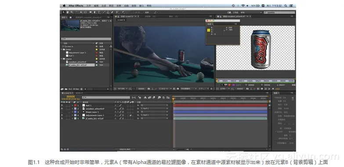The width and height of the screenshot is (344, 167).
Task: Toggle transparency grid in composition viewer
Action: click(177, 89)
